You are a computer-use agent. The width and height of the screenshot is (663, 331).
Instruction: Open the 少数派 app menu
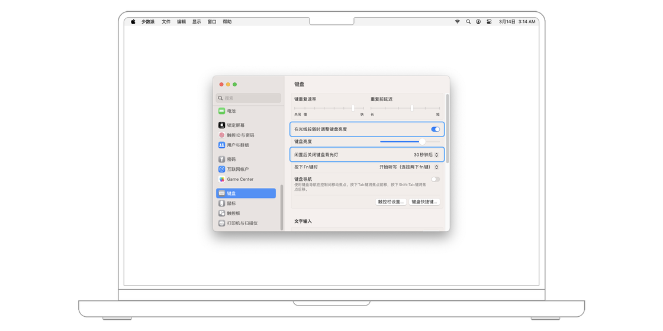pos(148,21)
